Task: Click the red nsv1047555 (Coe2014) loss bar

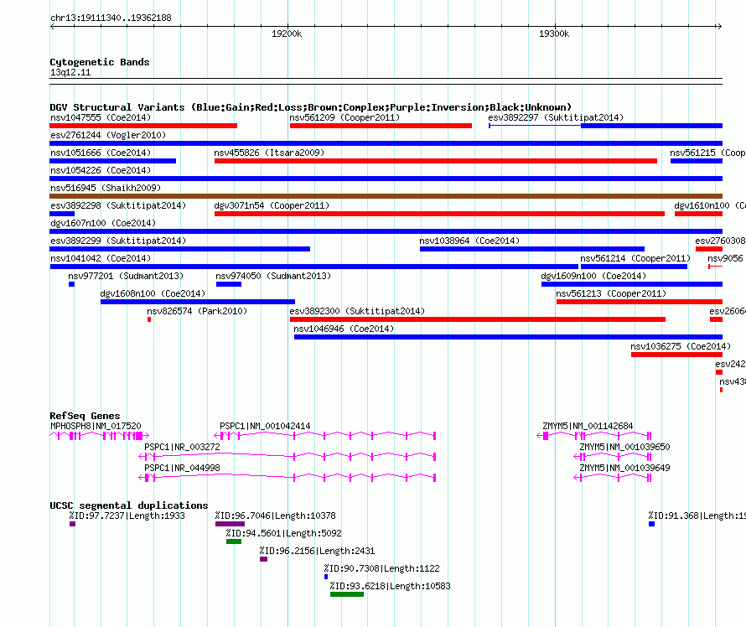Action: point(143,126)
